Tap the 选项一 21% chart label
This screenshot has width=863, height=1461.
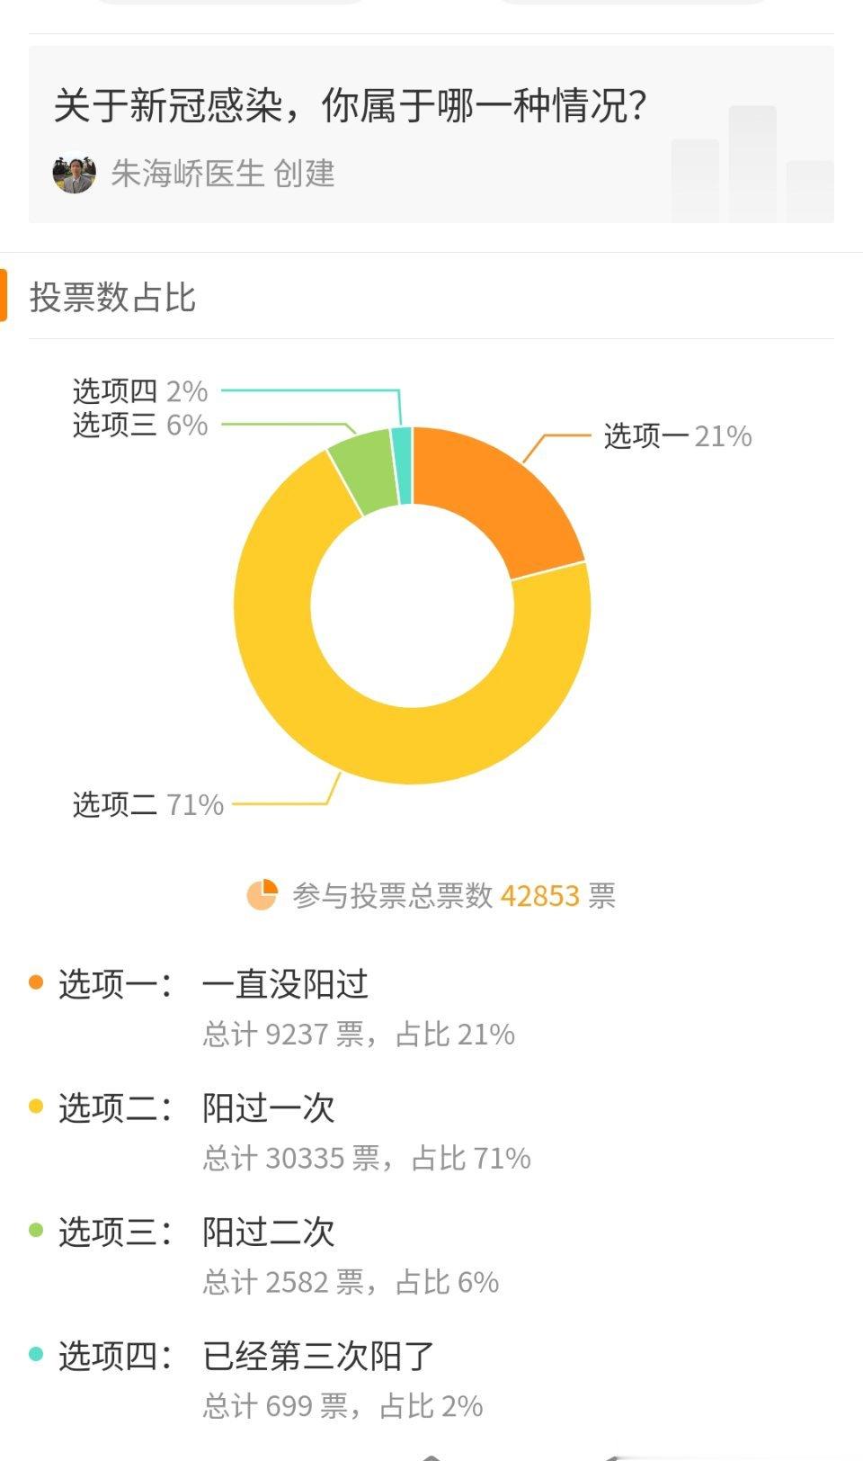pyautogui.click(x=678, y=436)
